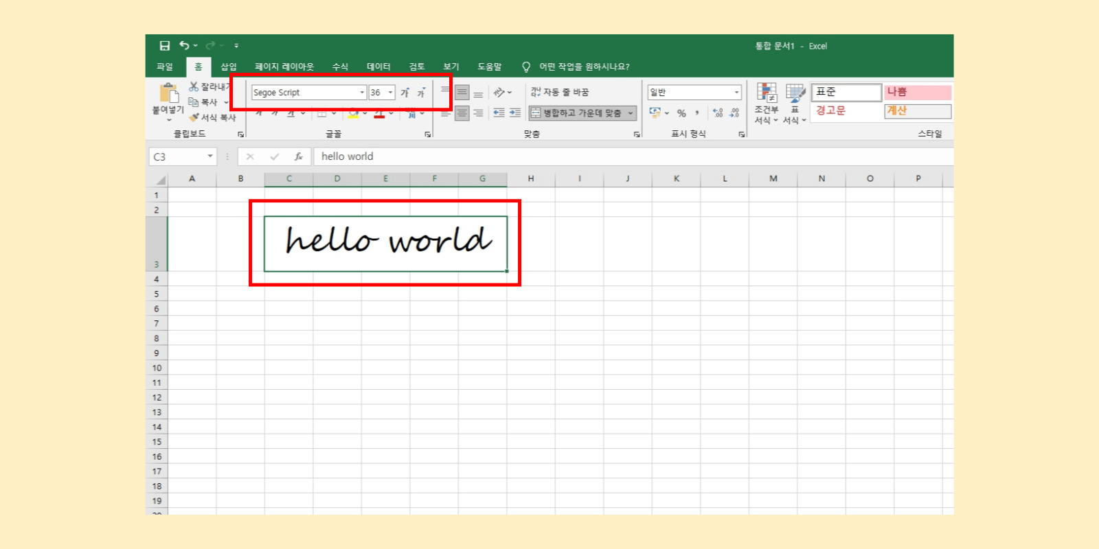Switch to the 삽입 (Insert) tab

pyautogui.click(x=229, y=67)
